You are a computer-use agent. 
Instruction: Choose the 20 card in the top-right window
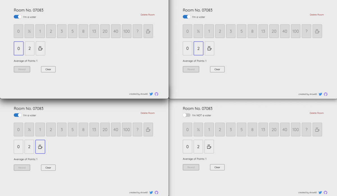tap(274, 31)
